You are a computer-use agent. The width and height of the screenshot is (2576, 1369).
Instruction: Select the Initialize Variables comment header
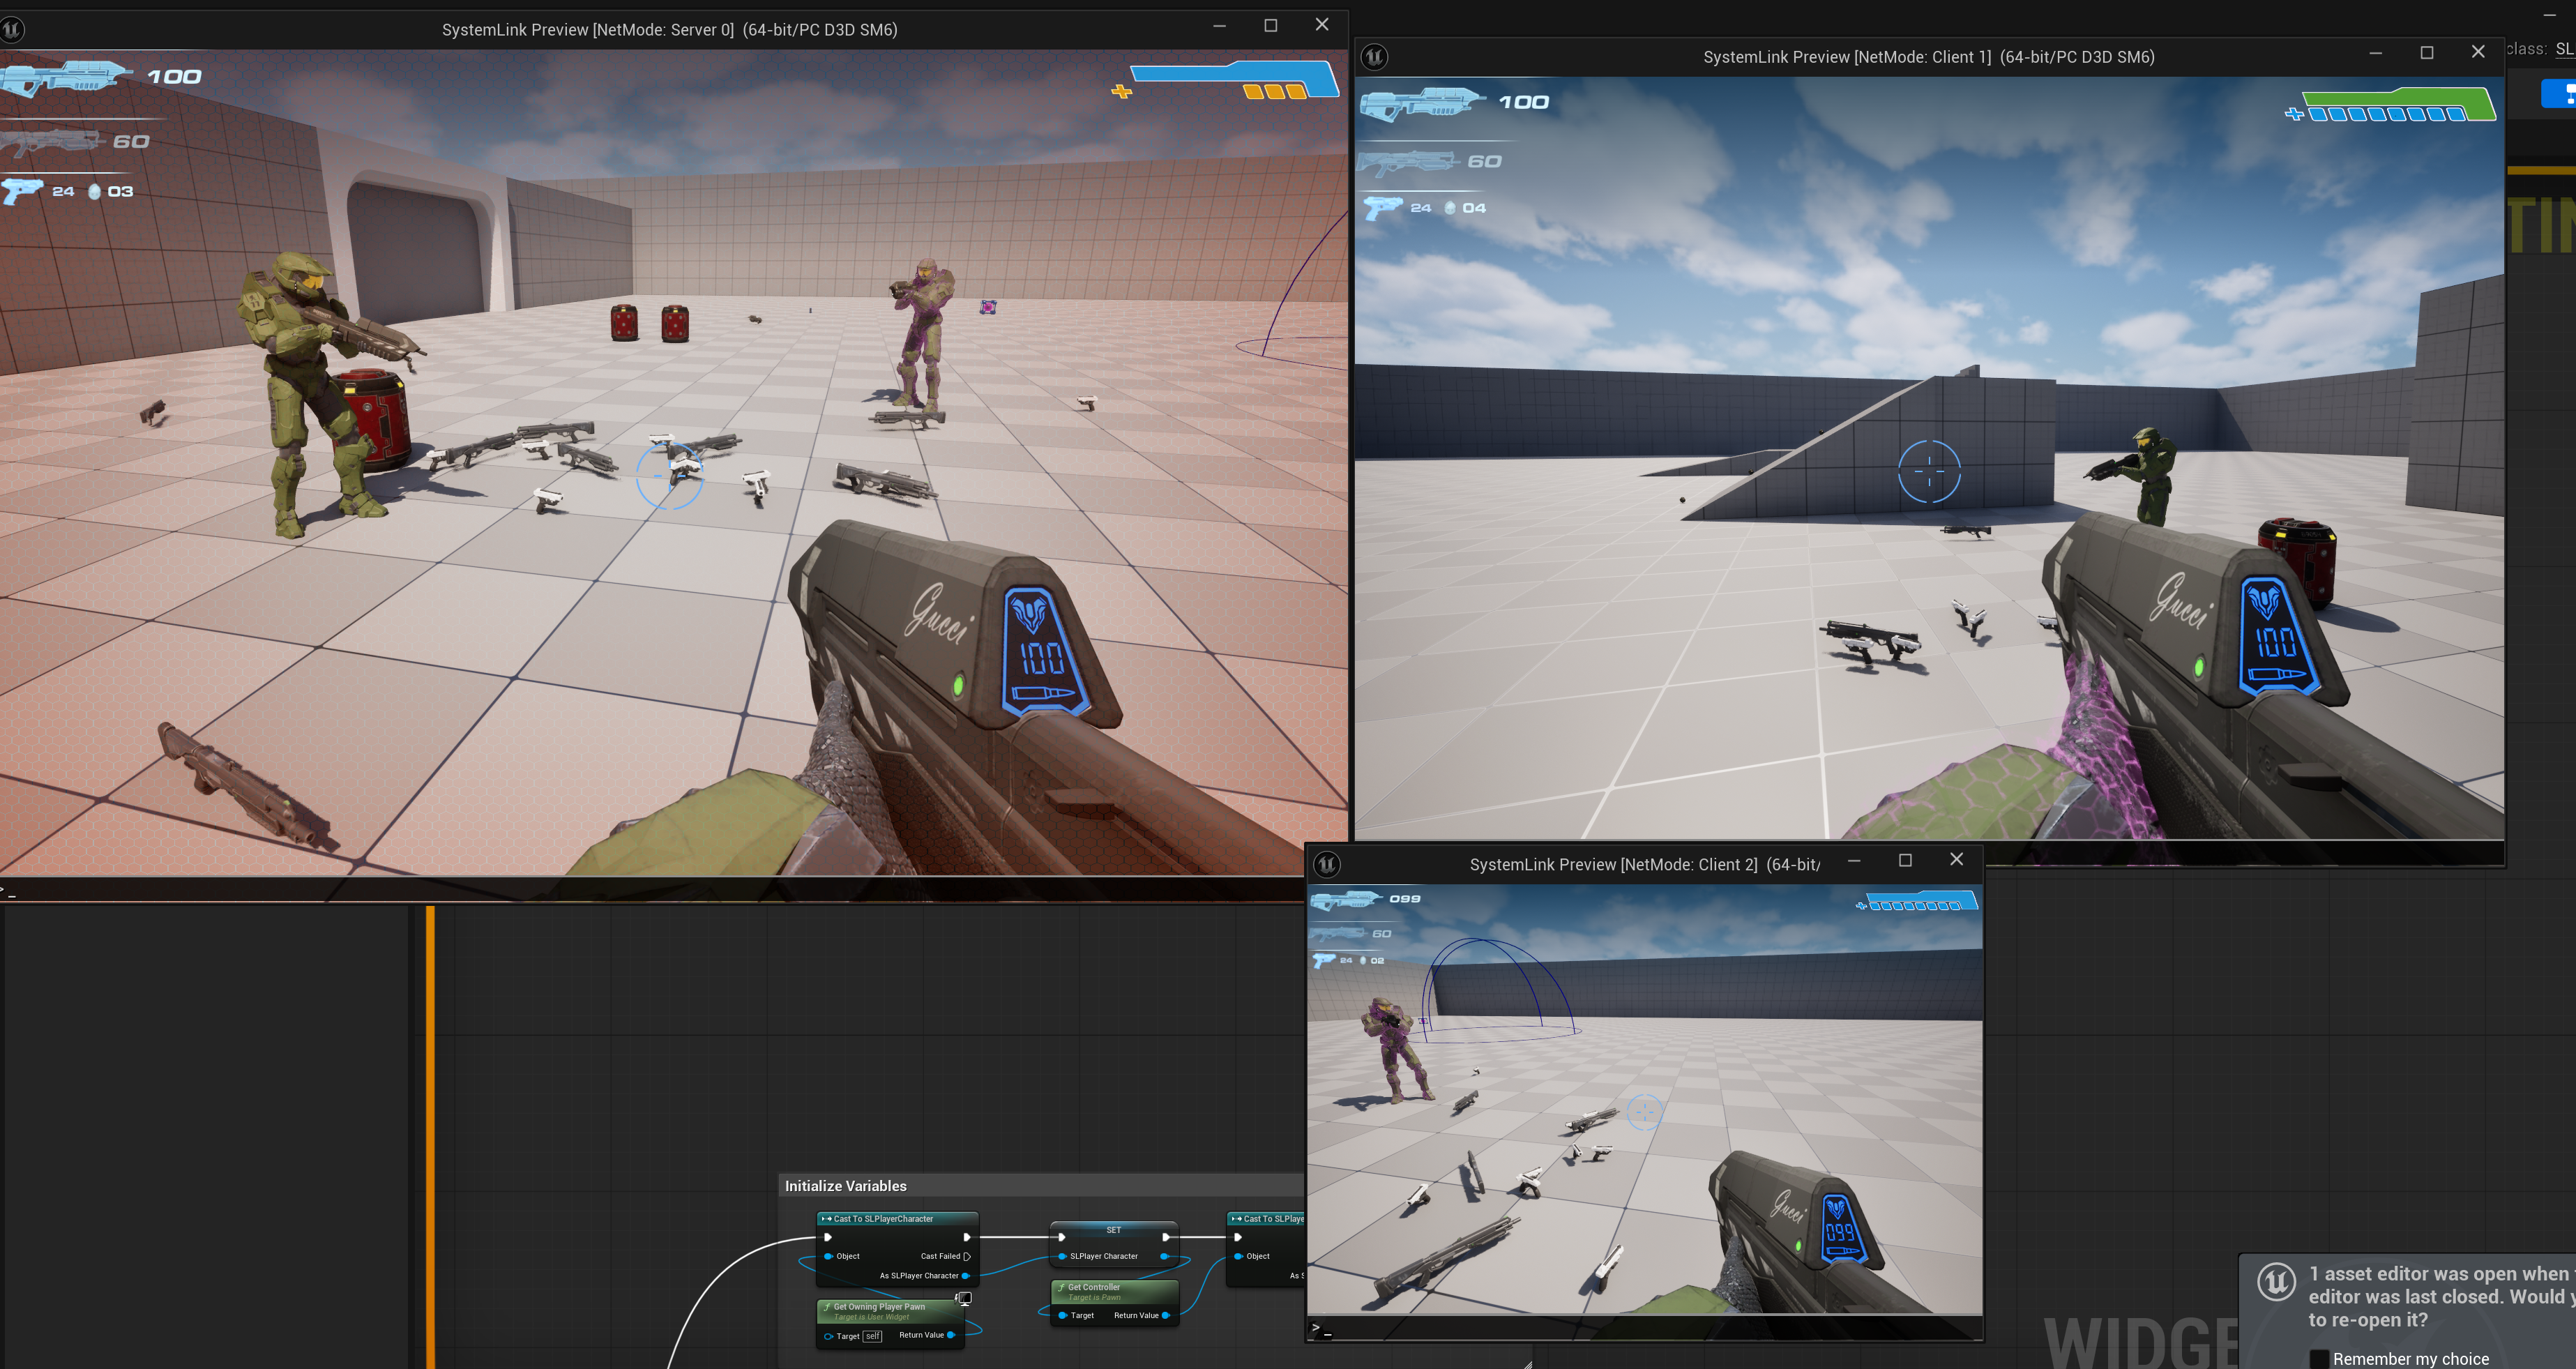pyautogui.click(x=1041, y=1186)
